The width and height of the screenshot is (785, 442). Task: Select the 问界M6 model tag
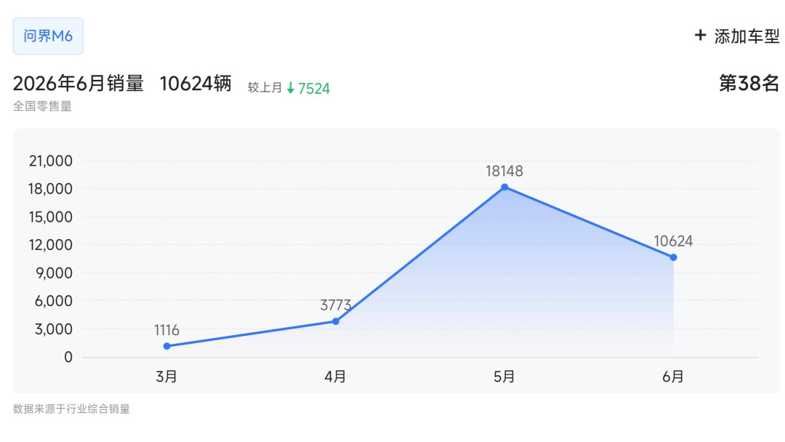[48, 36]
